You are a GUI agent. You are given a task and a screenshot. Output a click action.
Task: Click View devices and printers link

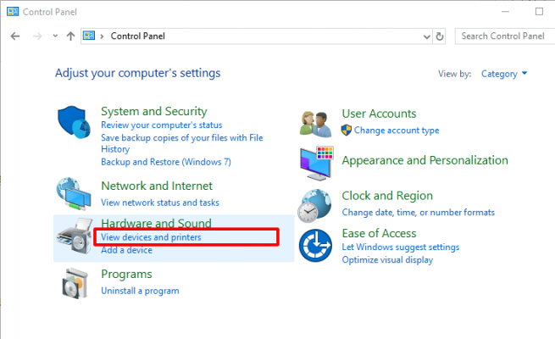(151, 237)
